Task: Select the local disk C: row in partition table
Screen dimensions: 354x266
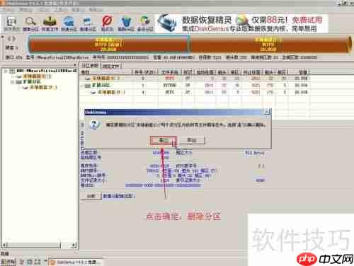Action: point(195,79)
